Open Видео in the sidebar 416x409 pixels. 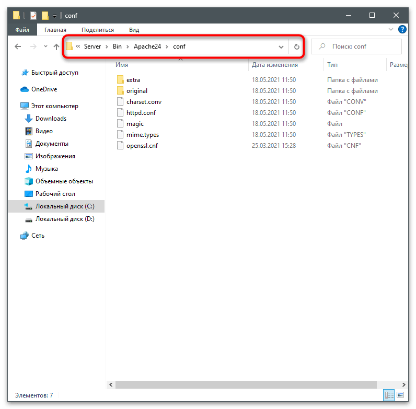click(44, 131)
